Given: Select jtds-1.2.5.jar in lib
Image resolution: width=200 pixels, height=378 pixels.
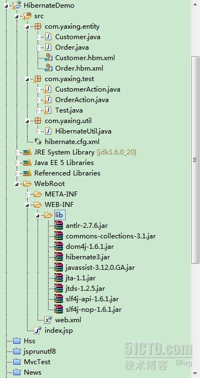Looking at the screenshot, I should tap(86, 289).
